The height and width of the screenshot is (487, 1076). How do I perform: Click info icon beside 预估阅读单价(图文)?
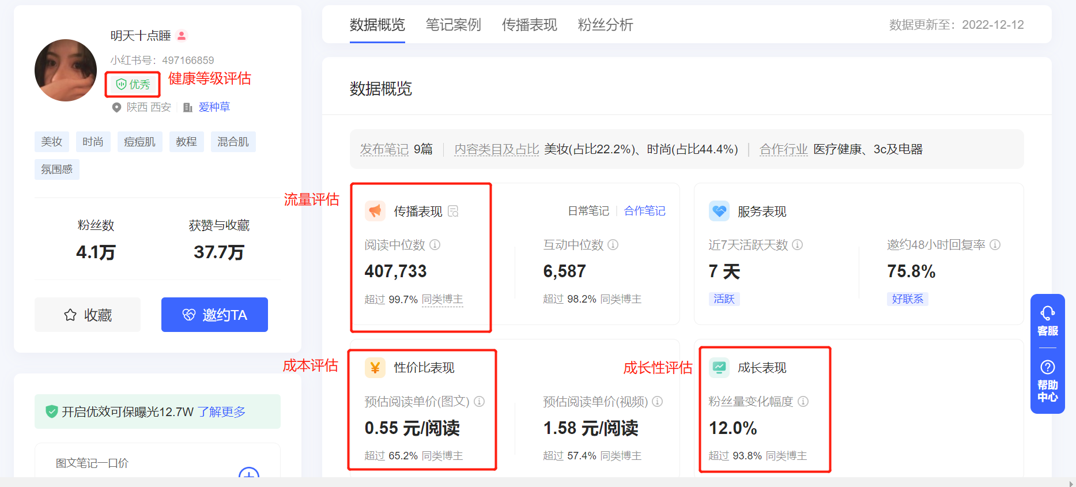click(x=480, y=402)
